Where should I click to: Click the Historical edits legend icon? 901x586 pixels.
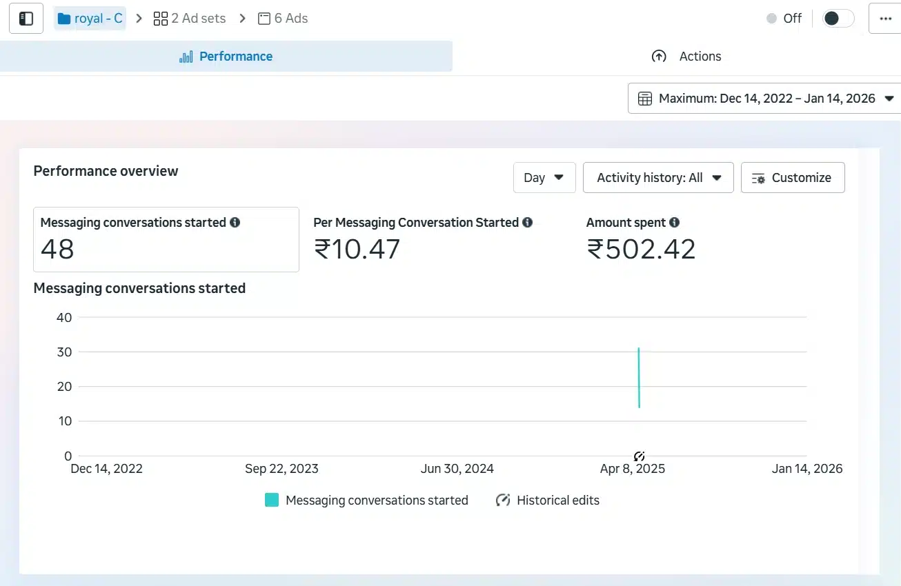click(x=503, y=501)
